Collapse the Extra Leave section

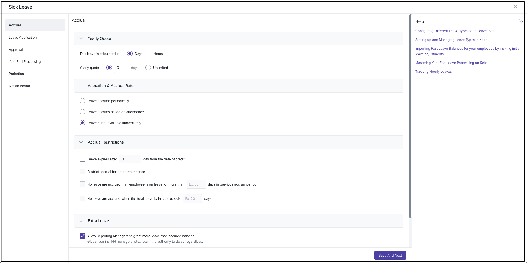click(x=81, y=221)
